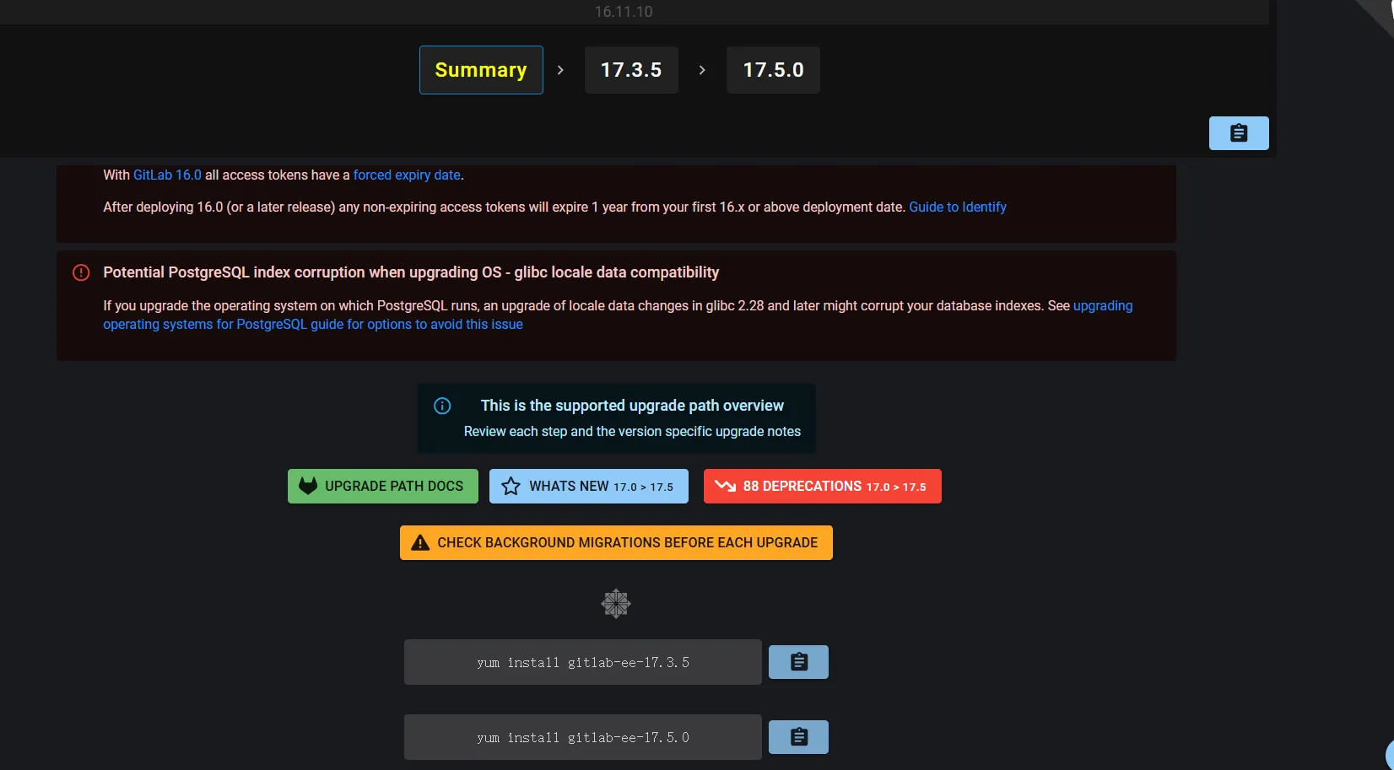Click the chevron between Summary and 17.3.5

click(x=560, y=70)
